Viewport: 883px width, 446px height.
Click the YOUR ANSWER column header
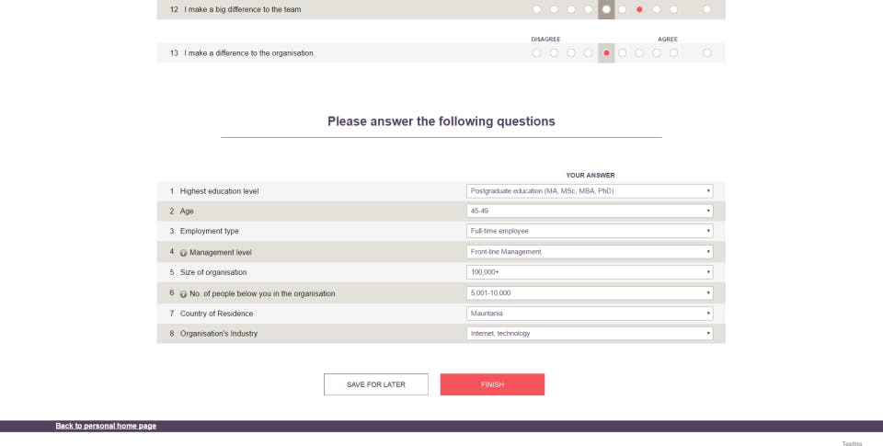coord(591,175)
